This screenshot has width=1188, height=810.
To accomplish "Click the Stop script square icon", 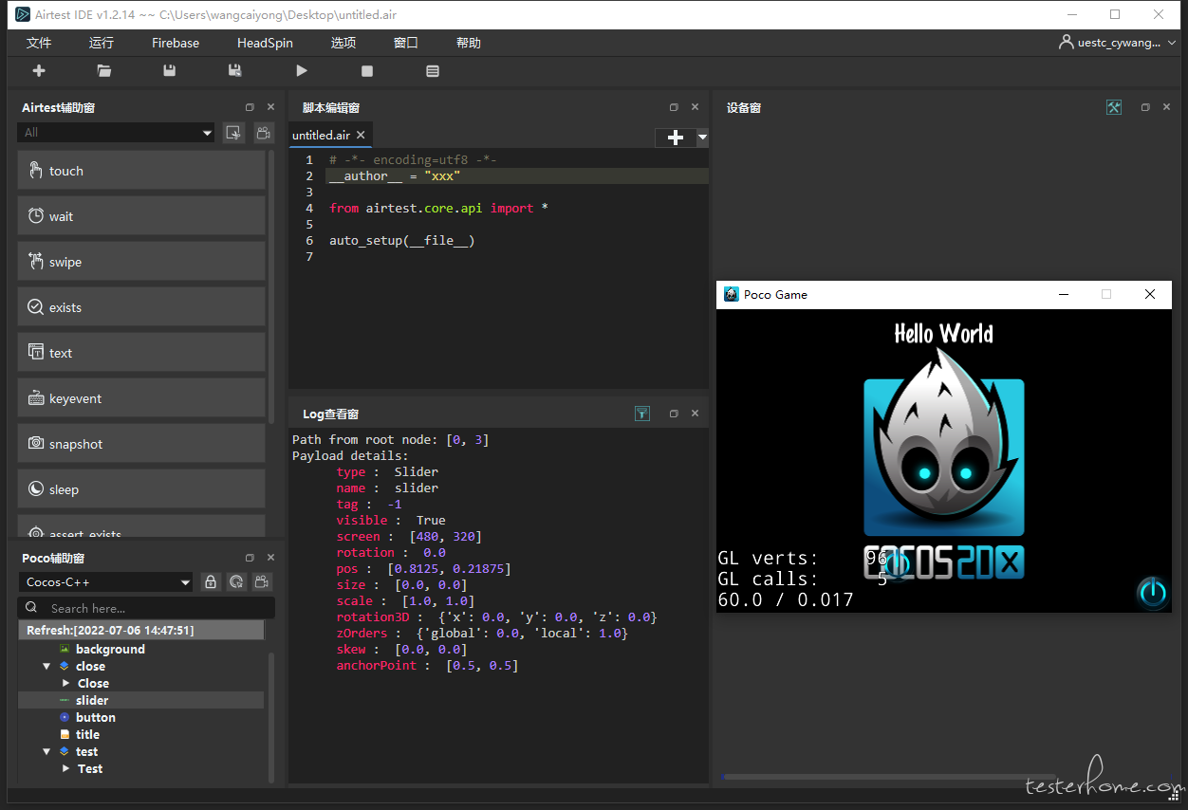I will (x=367, y=71).
